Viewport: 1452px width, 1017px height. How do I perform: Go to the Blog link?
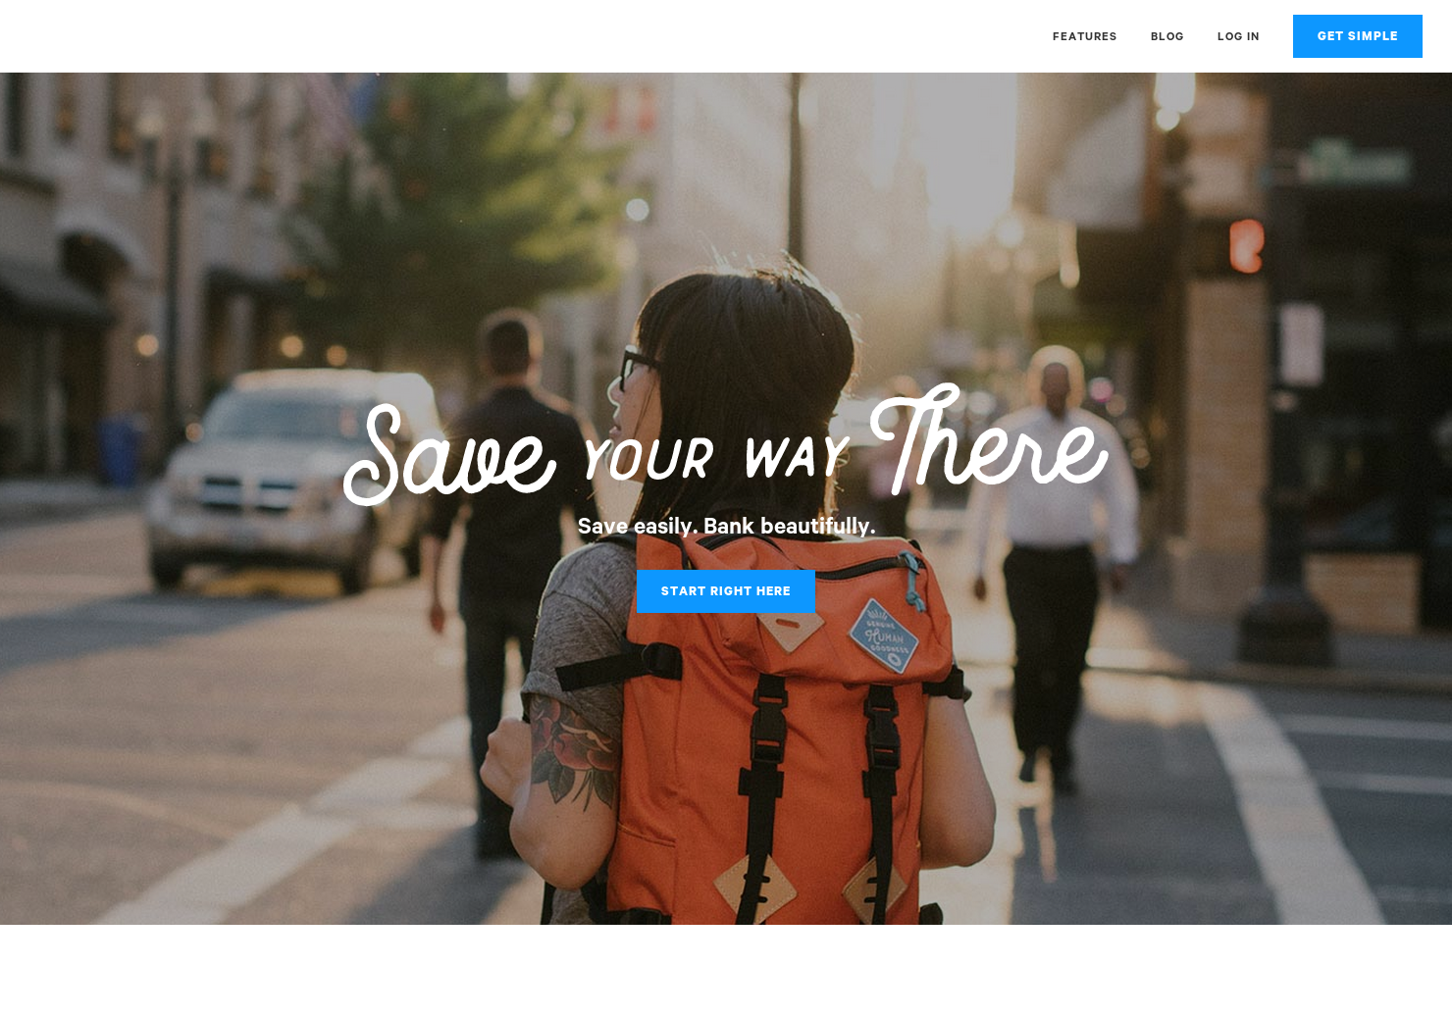pyautogui.click(x=1167, y=36)
